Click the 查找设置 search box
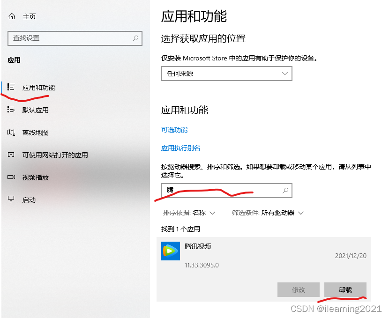This screenshot has height=318, width=389. 75,38
